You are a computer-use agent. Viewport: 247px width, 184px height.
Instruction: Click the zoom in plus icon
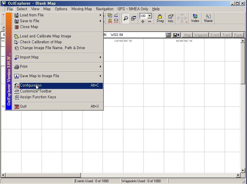point(143,22)
